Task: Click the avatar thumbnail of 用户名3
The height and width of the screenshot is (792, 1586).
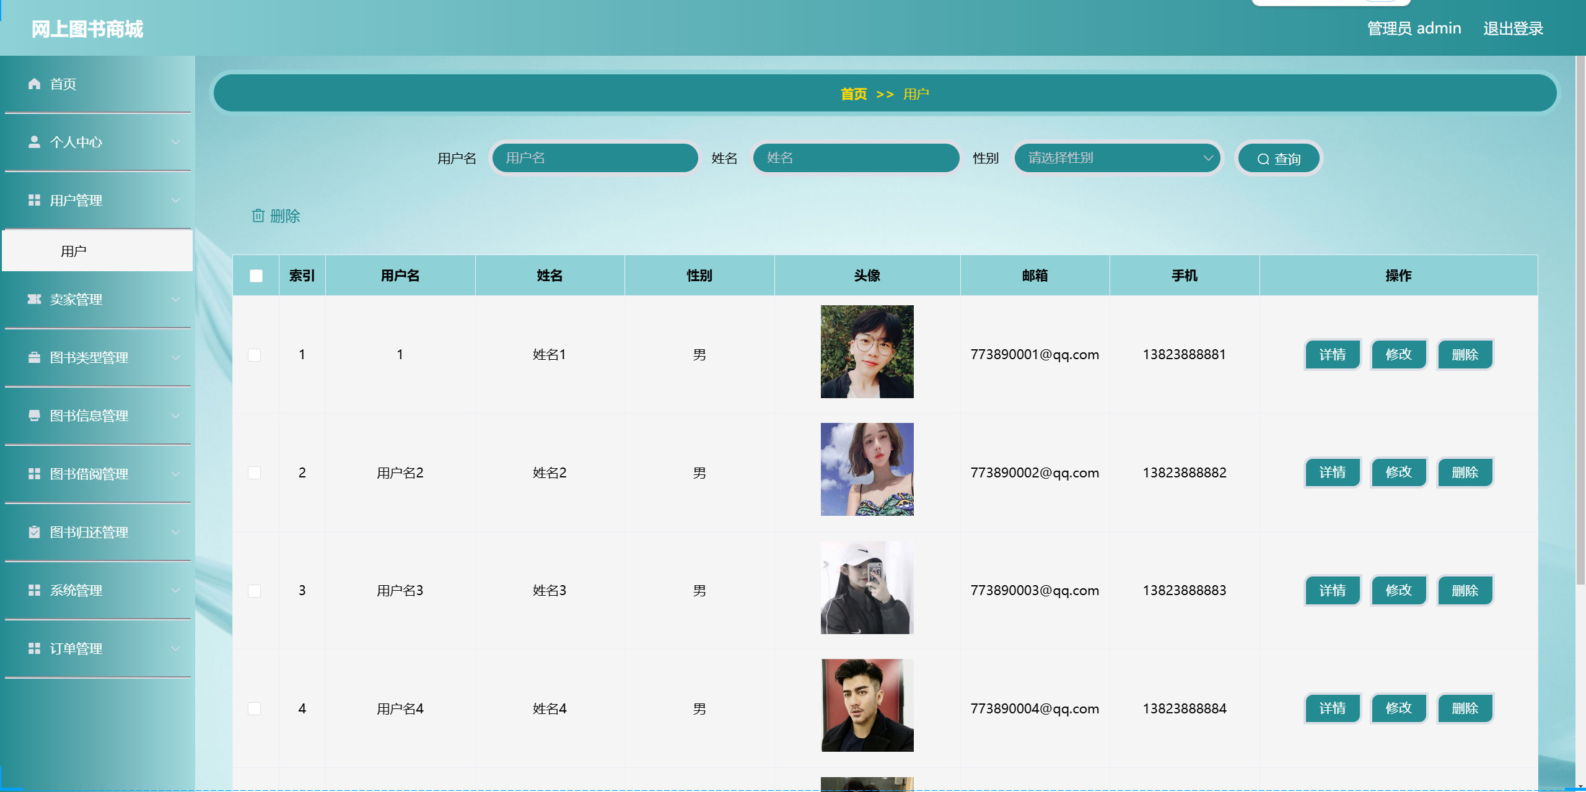Action: [867, 587]
